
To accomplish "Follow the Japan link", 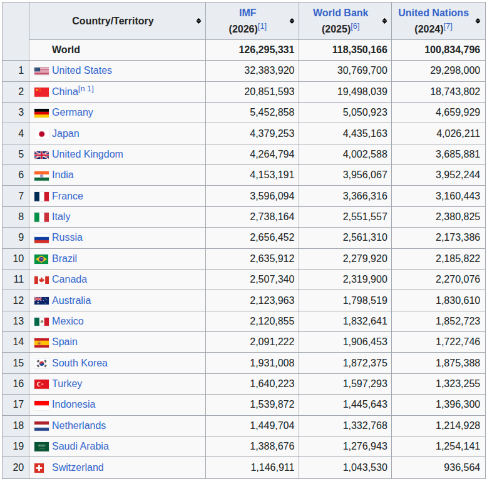I will pyautogui.click(x=66, y=133).
